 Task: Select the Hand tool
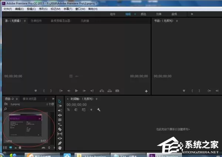(x=60, y=148)
